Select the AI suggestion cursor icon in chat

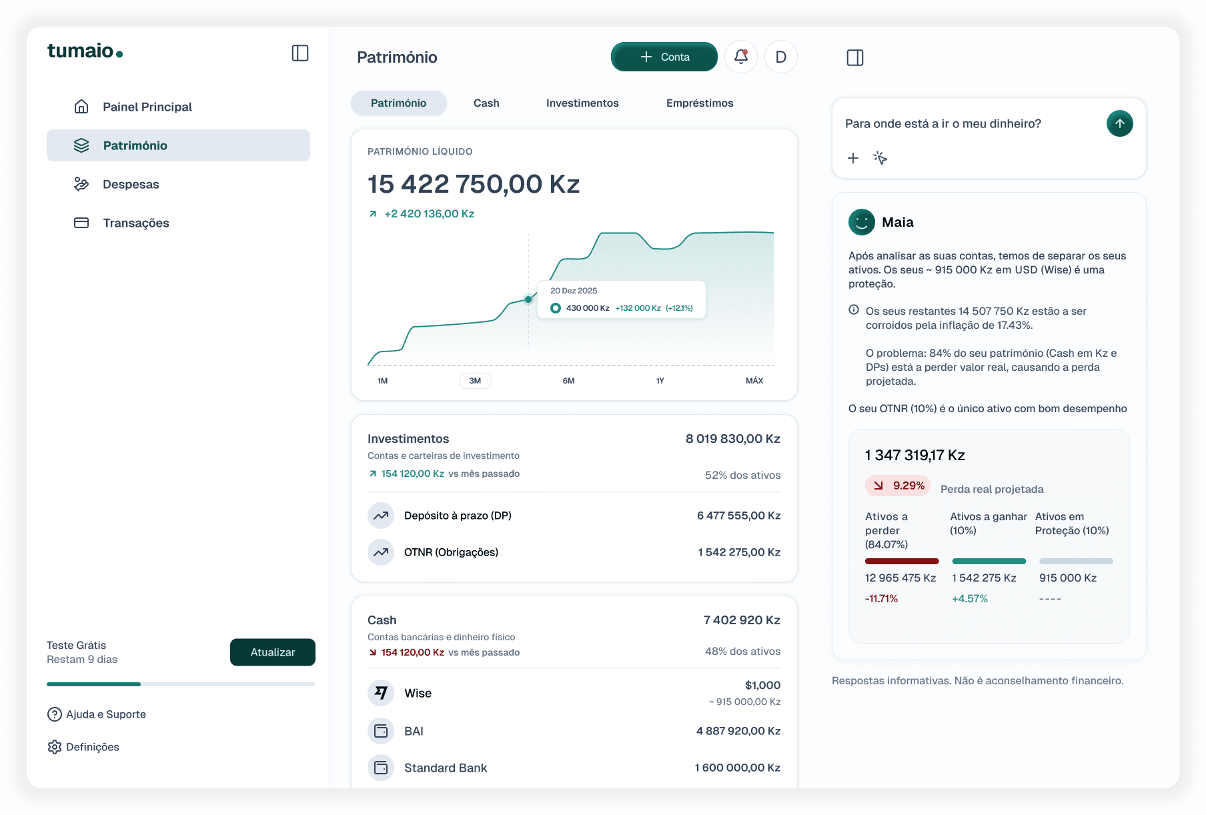pyautogui.click(x=880, y=158)
